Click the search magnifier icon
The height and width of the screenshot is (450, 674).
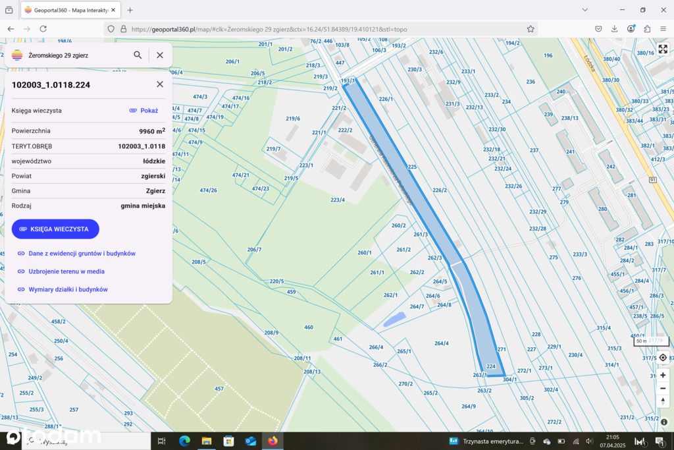tap(138, 55)
